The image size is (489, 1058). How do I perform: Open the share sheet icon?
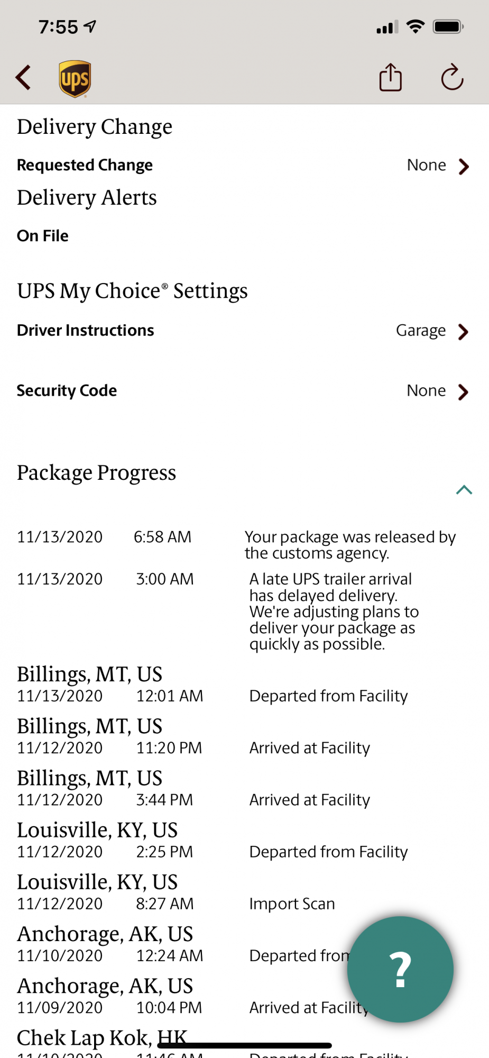391,78
